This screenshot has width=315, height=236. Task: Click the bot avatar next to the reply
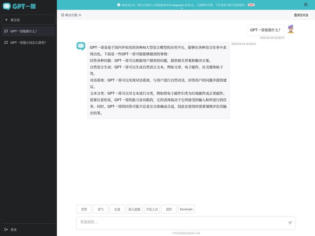[x=81, y=46]
